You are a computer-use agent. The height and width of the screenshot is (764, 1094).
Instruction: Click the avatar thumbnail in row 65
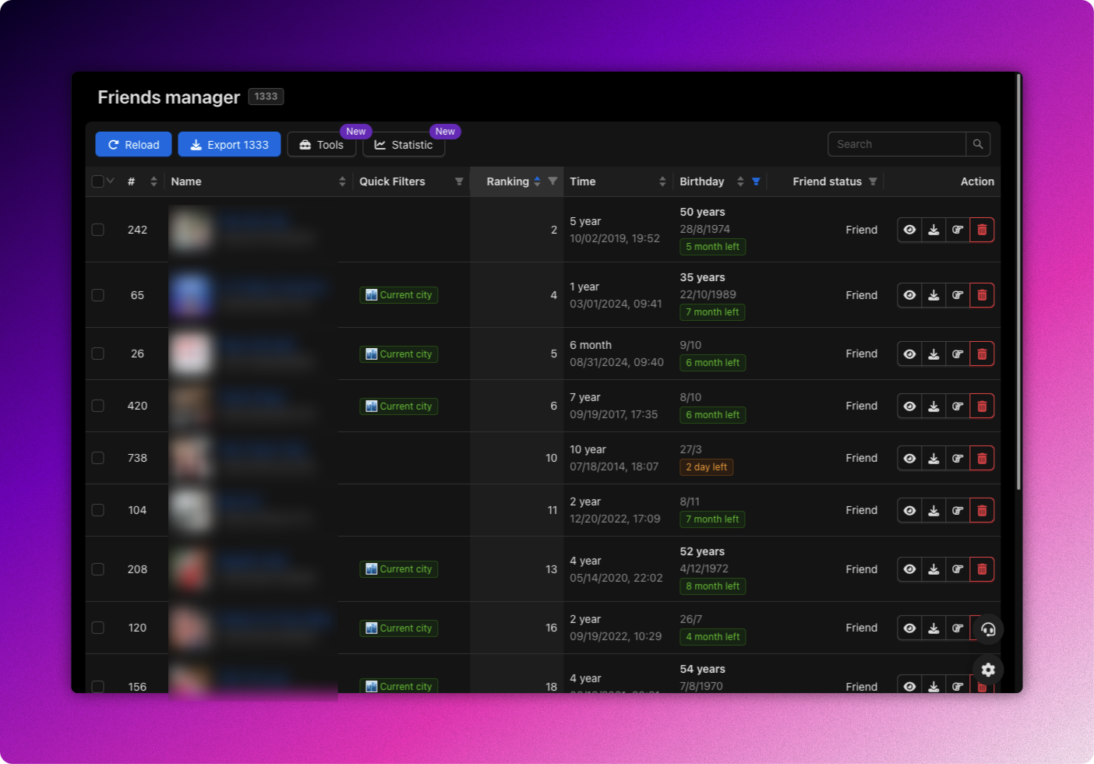(191, 295)
